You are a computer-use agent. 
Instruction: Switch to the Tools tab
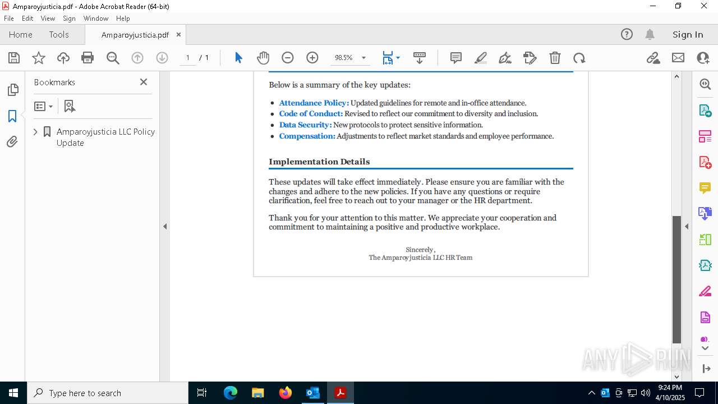[59, 34]
